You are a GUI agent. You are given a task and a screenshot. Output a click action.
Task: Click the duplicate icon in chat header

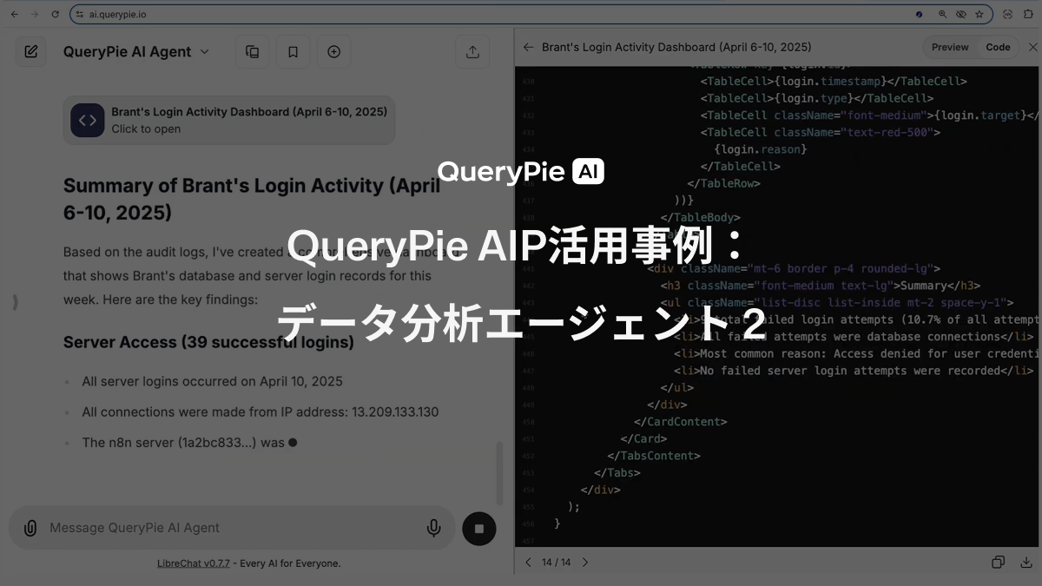253,52
